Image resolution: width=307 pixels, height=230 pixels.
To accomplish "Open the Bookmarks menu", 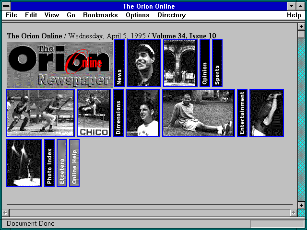I will [100, 15].
